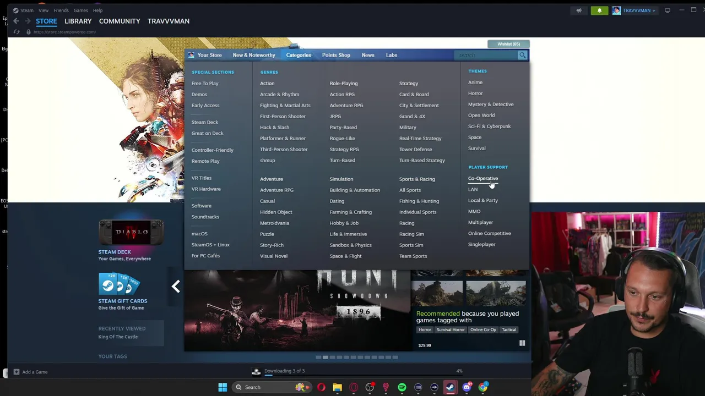Click the Hunt Showdown featured banner image

[x=297, y=311]
